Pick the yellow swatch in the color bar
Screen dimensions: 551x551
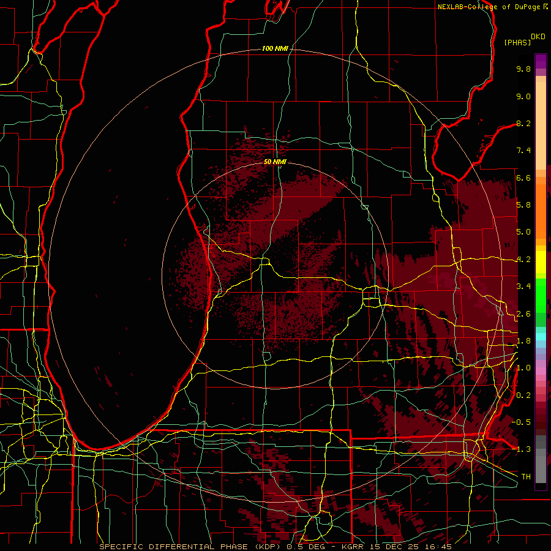coord(541,262)
